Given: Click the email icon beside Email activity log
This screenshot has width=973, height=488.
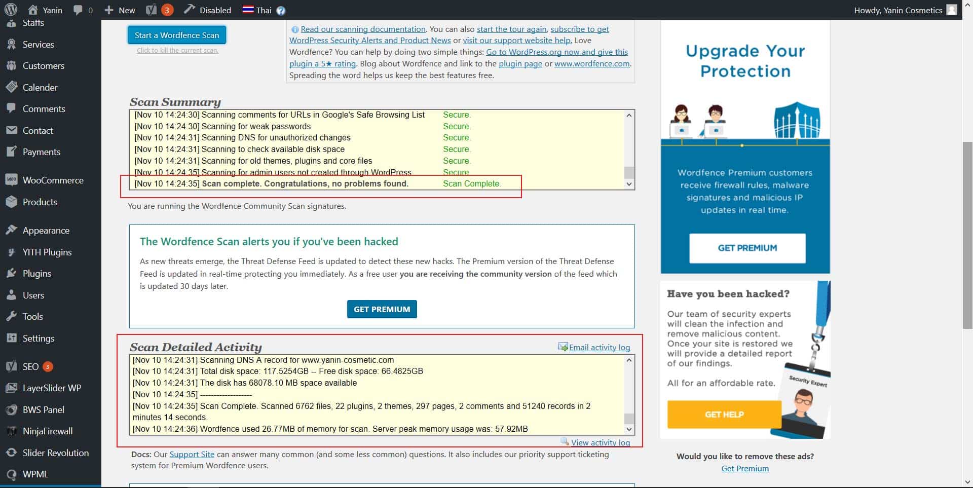Looking at the screenshot, I should [563, 347].
